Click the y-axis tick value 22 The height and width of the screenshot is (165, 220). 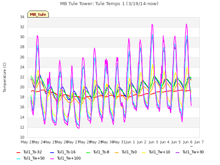click(22, 77)
